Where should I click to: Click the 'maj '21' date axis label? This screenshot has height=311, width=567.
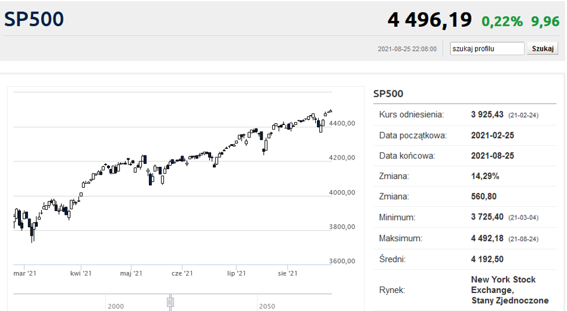pyautogui.click(x=131, y=273)
